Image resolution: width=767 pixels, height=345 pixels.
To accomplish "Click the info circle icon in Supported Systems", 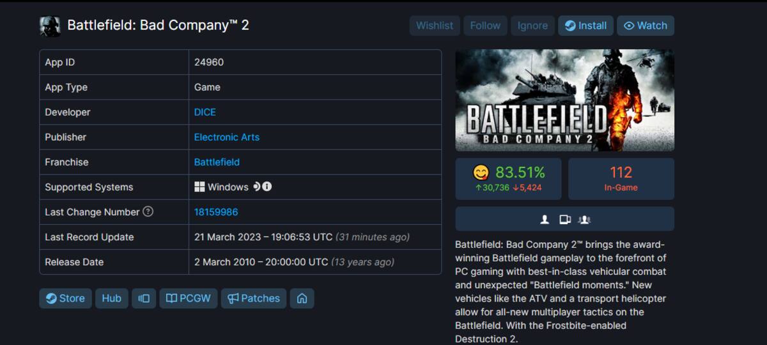I will tap(267, 187).
